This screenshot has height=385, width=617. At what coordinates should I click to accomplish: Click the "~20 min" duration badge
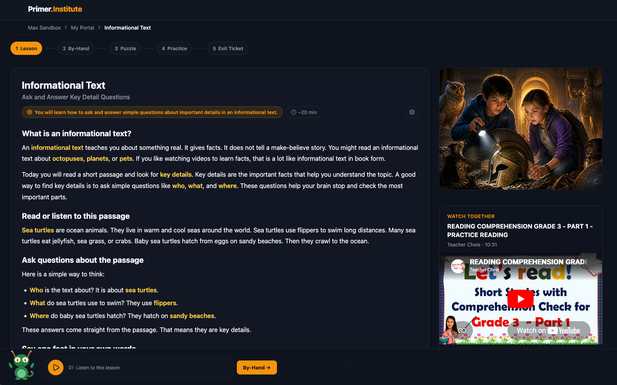pos(304,112)
